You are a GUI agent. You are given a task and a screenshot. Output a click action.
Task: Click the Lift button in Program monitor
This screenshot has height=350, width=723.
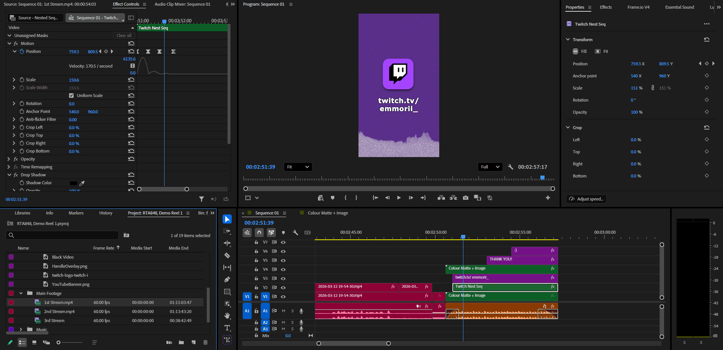coord(441,198)
